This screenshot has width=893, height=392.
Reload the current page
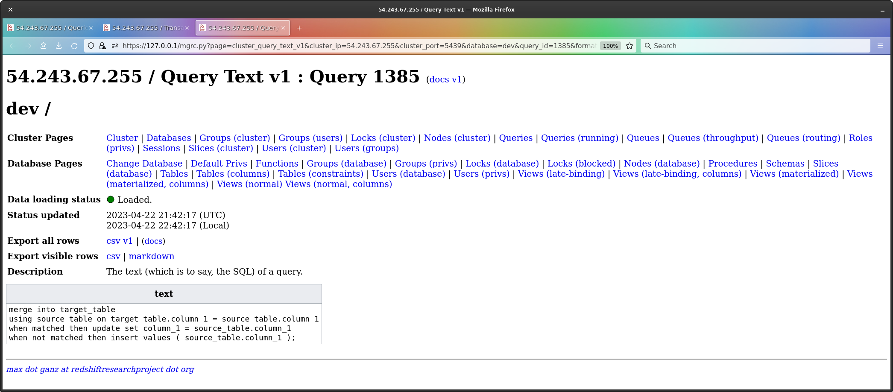(x=74, y=46)
